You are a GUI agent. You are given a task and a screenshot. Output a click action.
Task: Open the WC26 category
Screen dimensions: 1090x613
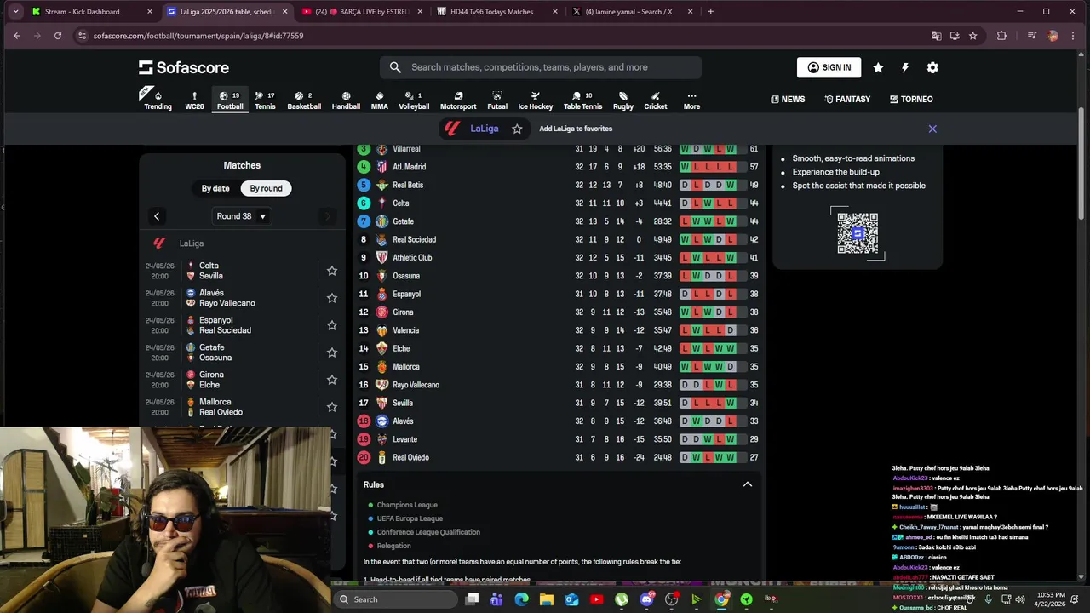point(194,100)
